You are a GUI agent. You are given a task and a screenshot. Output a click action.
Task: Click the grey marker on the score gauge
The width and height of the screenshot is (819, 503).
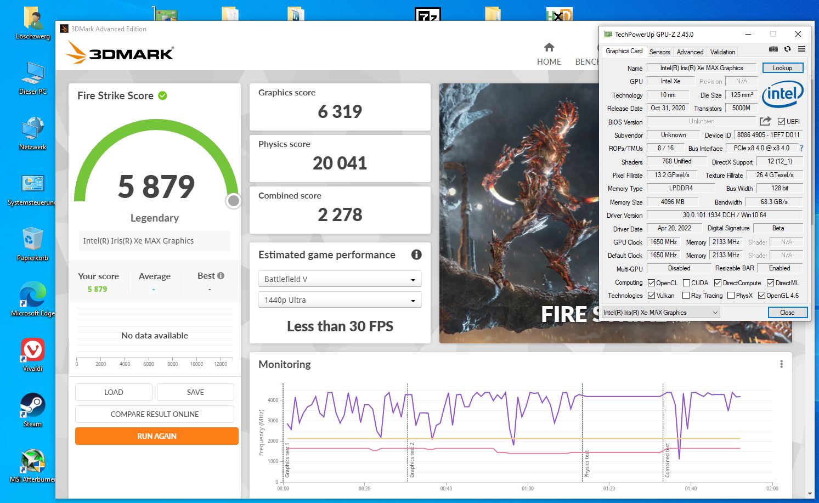[x=234, y=201]
